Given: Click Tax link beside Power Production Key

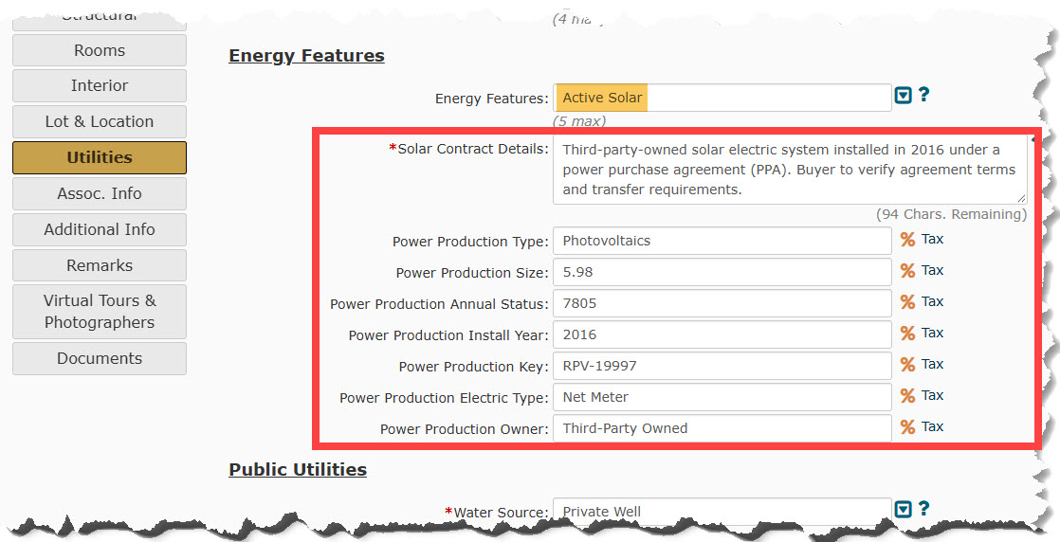Looking at the screenshot, I should [x=932, y=364].
